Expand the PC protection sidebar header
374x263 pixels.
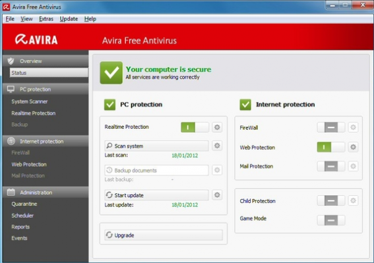click(46, 89)
